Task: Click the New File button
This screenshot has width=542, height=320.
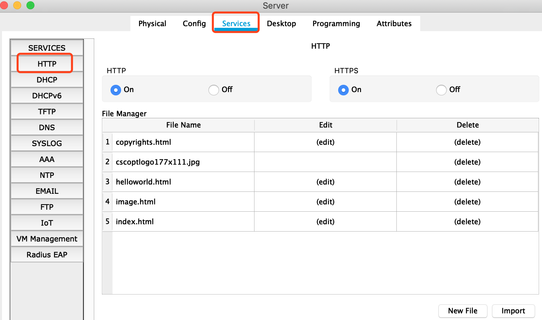Action: pyautogui.click(x=463, y=311)
